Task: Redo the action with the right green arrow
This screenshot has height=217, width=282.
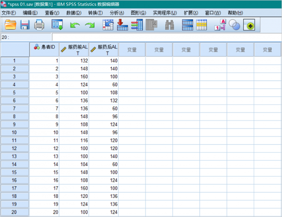Action: pyautogui.click(x=90, y=25)
